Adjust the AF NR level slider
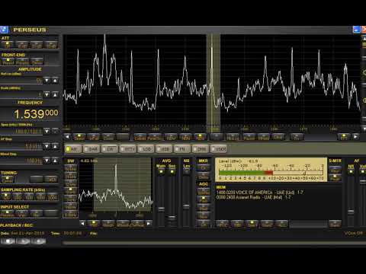Screen dimensions: 366x274 tap(351, 212)
